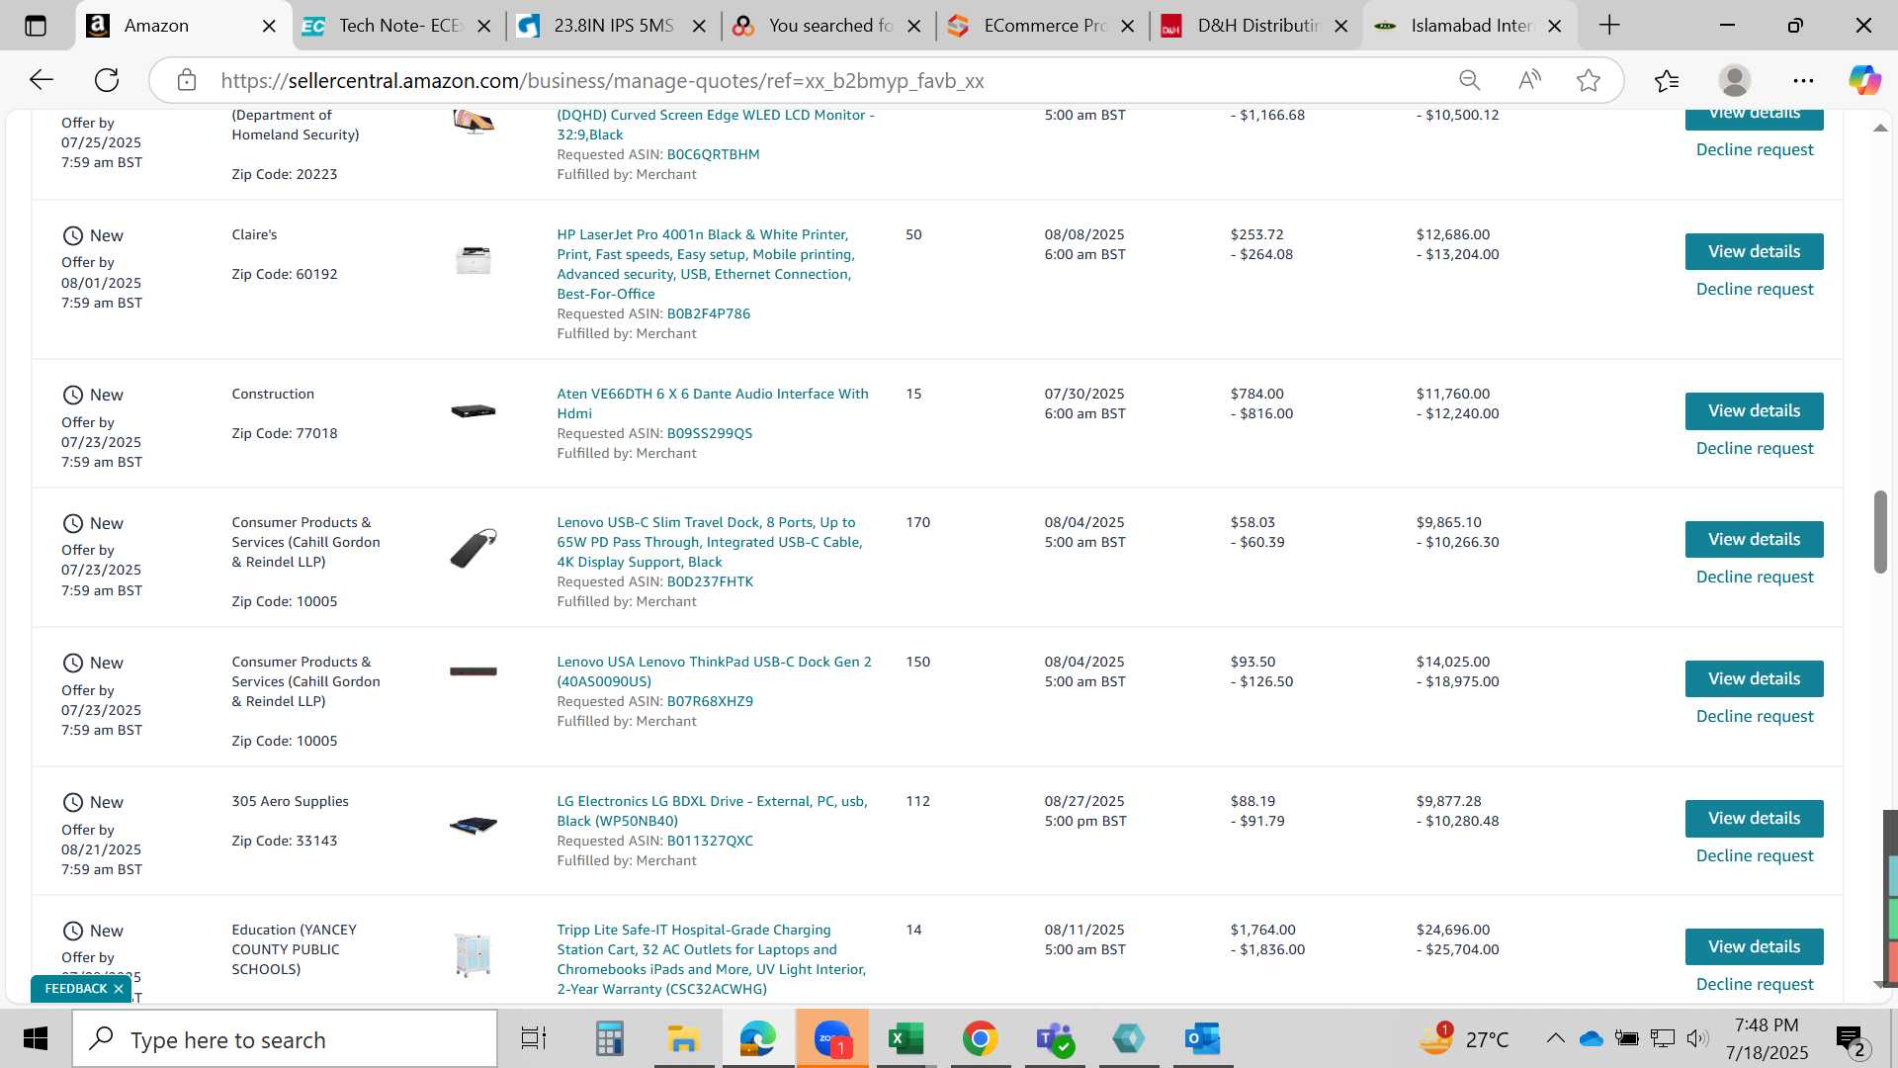Open Zoom from the taskbar
This screenshot has height=1068, width=1898.
click(832, 1039)
